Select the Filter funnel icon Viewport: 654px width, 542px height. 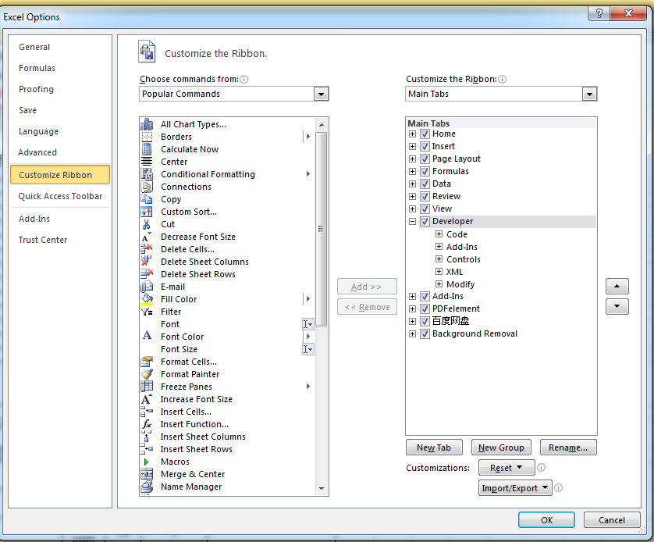click(x=147, y=312)
